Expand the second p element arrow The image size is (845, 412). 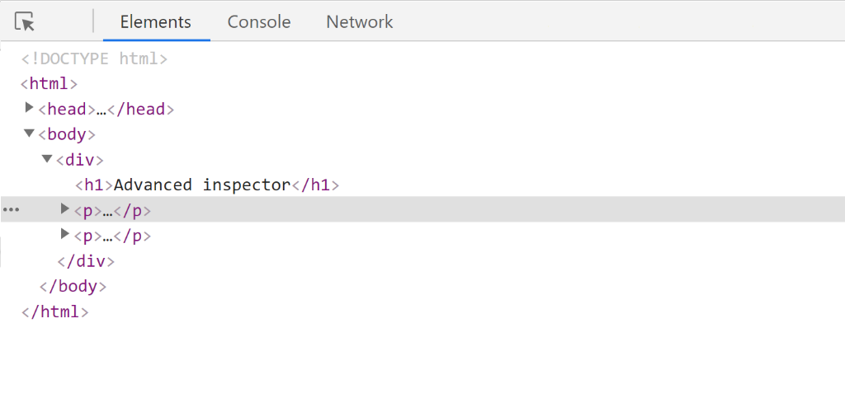point(64,234)
